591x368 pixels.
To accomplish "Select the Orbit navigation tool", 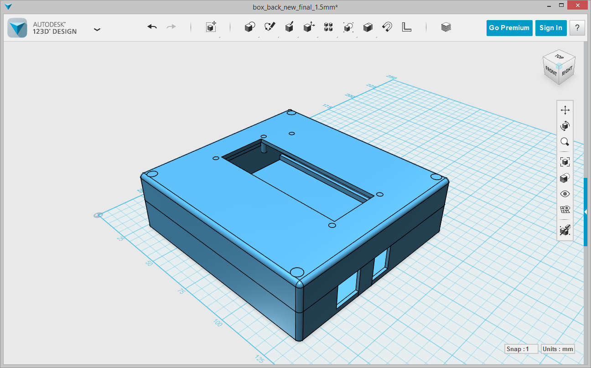I will point(565,126).
